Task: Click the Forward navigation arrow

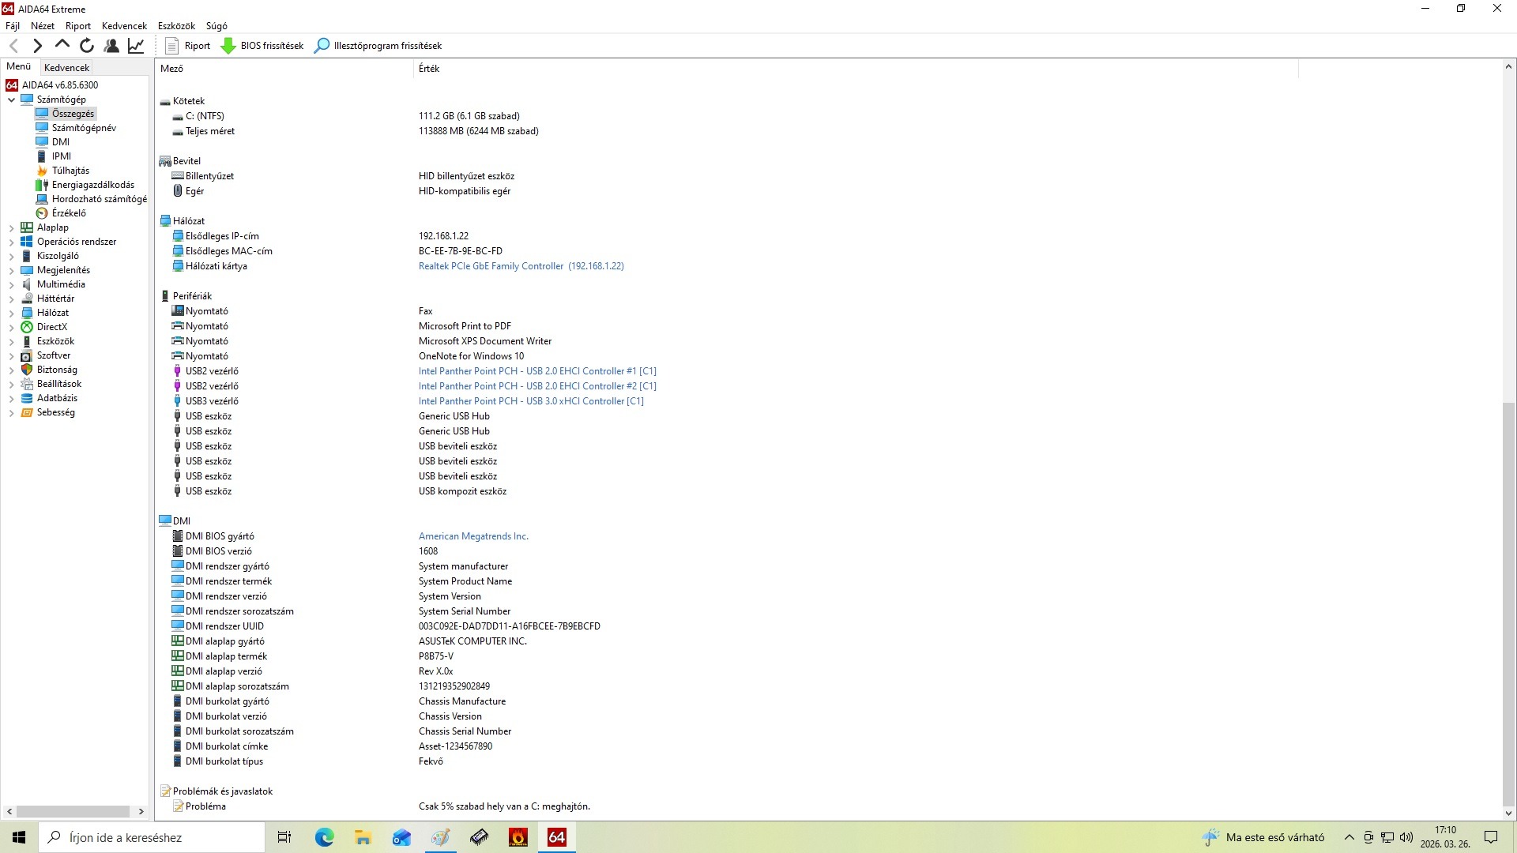Action: [37, 46]
